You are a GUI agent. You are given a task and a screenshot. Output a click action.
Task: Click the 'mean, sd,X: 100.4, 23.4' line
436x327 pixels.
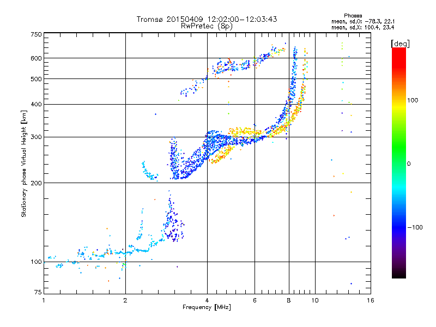pyautogui.click(x=363, y=28)
